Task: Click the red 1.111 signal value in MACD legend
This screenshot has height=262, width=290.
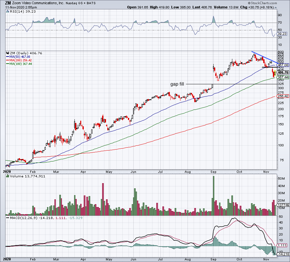Action: click(60, 218)
